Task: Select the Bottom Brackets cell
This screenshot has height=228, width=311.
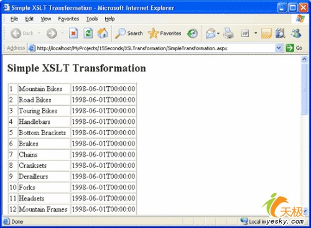Action: click(44, 133)
